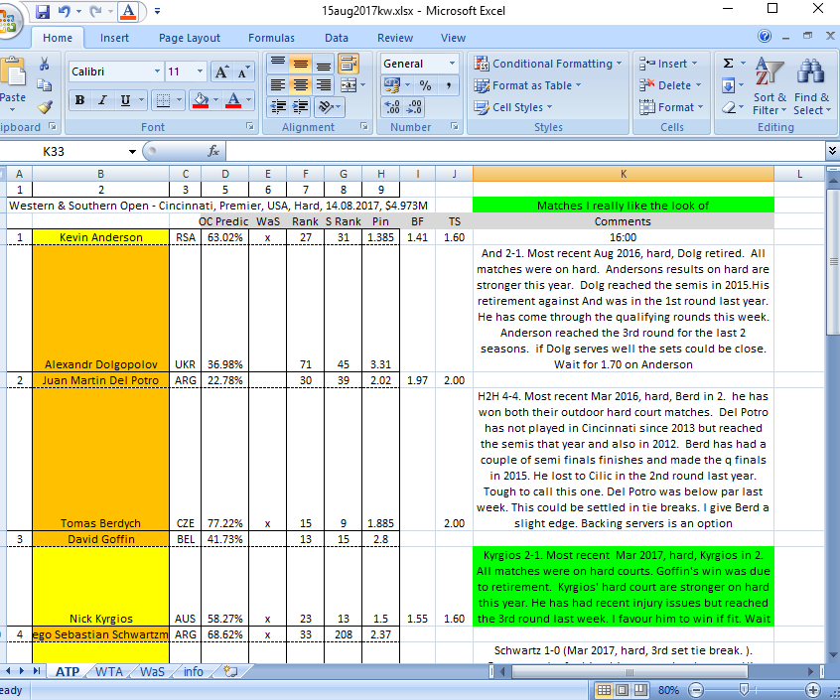Toggle Wrap Text button
840x700 pixels.
pos(349,64)
